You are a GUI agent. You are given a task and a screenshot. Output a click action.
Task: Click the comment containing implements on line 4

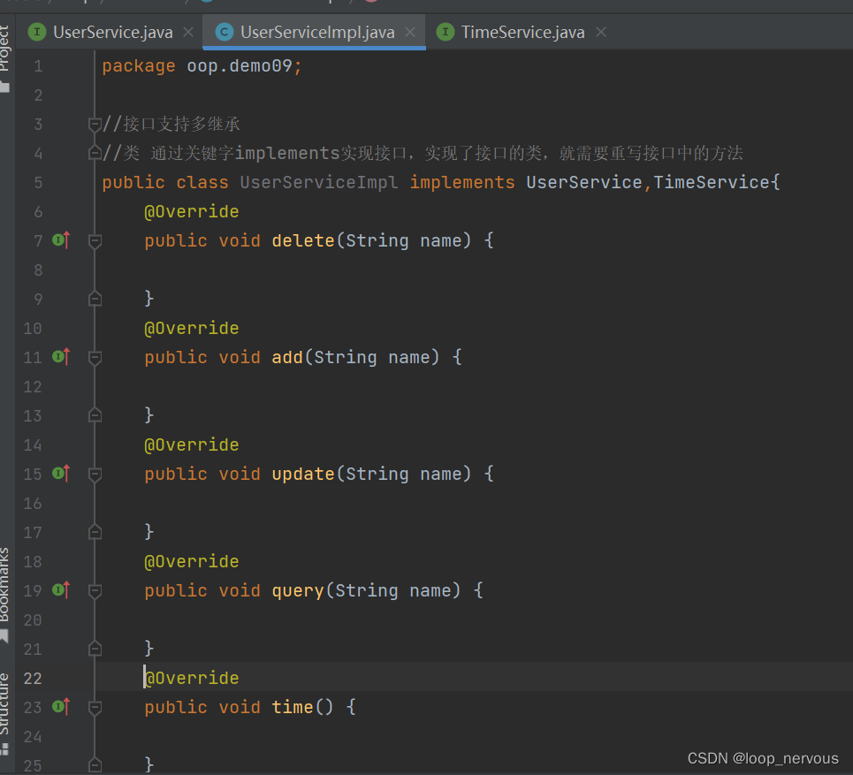pos(423,154)
